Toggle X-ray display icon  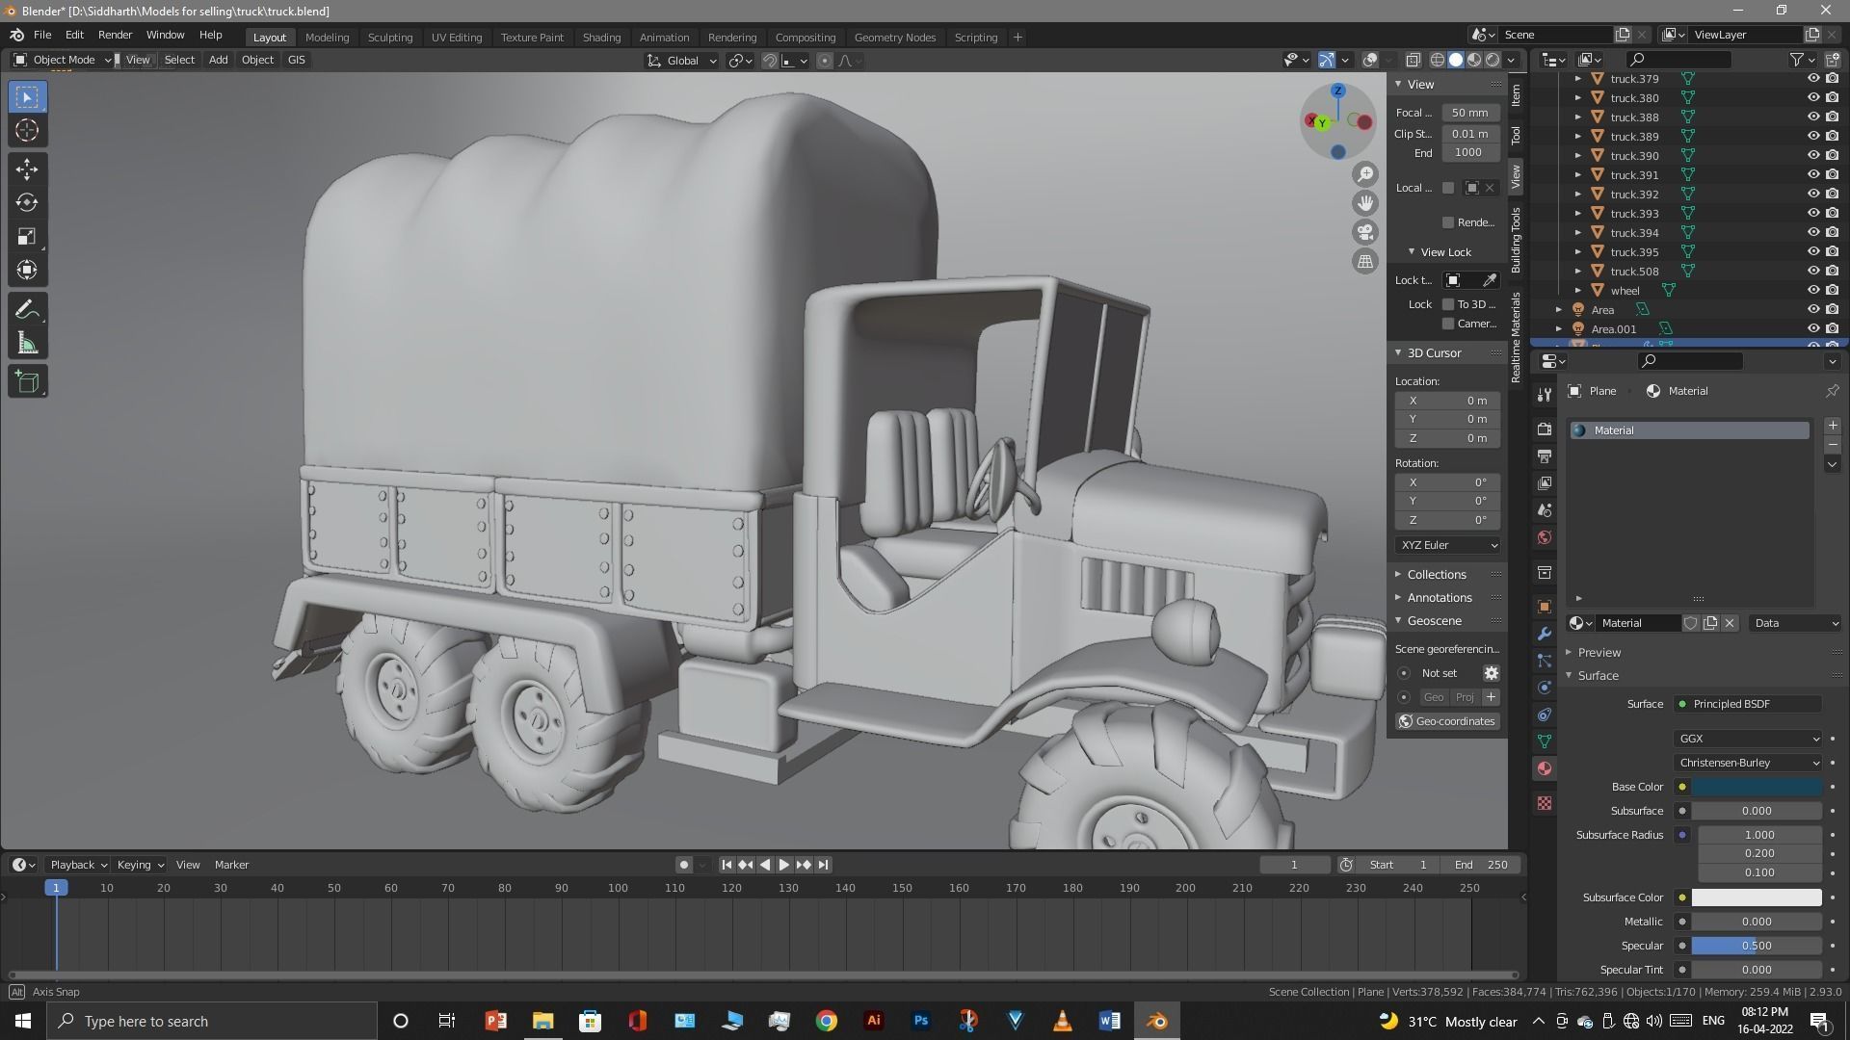1414,60
